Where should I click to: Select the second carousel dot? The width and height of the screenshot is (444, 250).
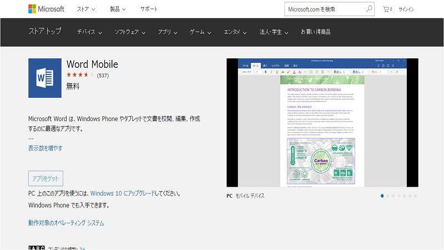coord(387,196)
